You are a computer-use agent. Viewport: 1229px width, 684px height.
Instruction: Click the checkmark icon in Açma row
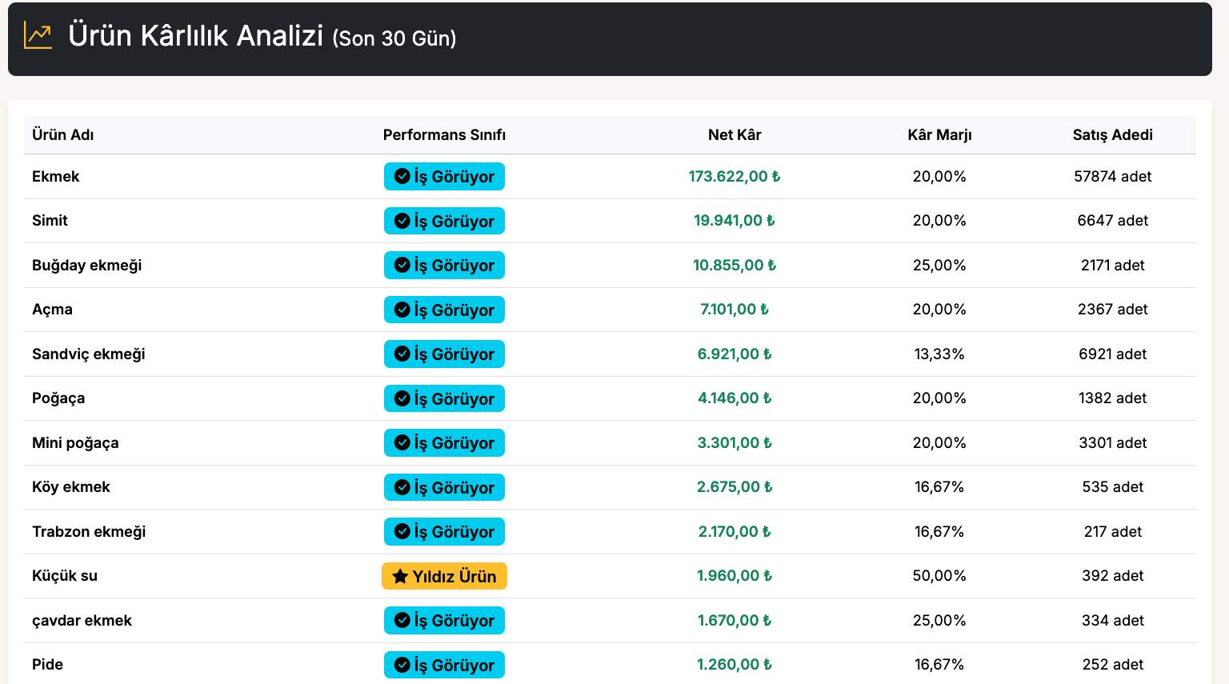click(402, 310)
